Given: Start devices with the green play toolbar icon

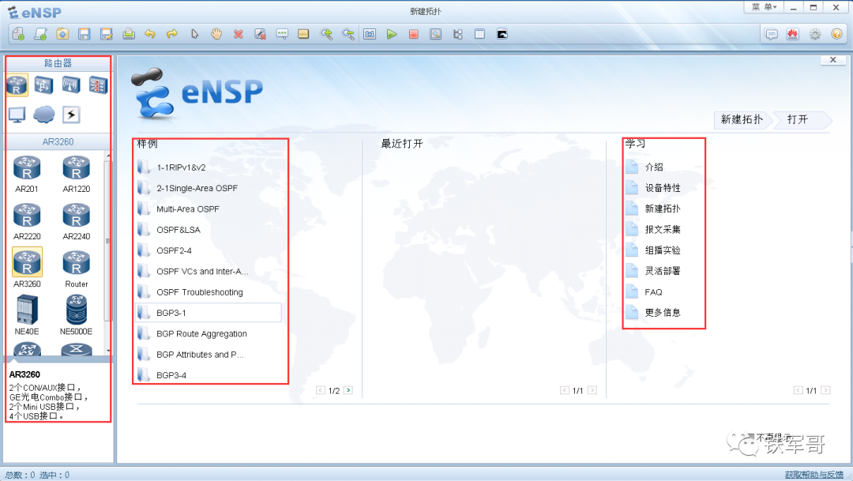Looking at the screenshot, I should point(391,34).
